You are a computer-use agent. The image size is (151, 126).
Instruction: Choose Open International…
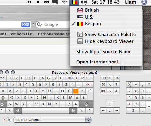(x=106, y=62)
